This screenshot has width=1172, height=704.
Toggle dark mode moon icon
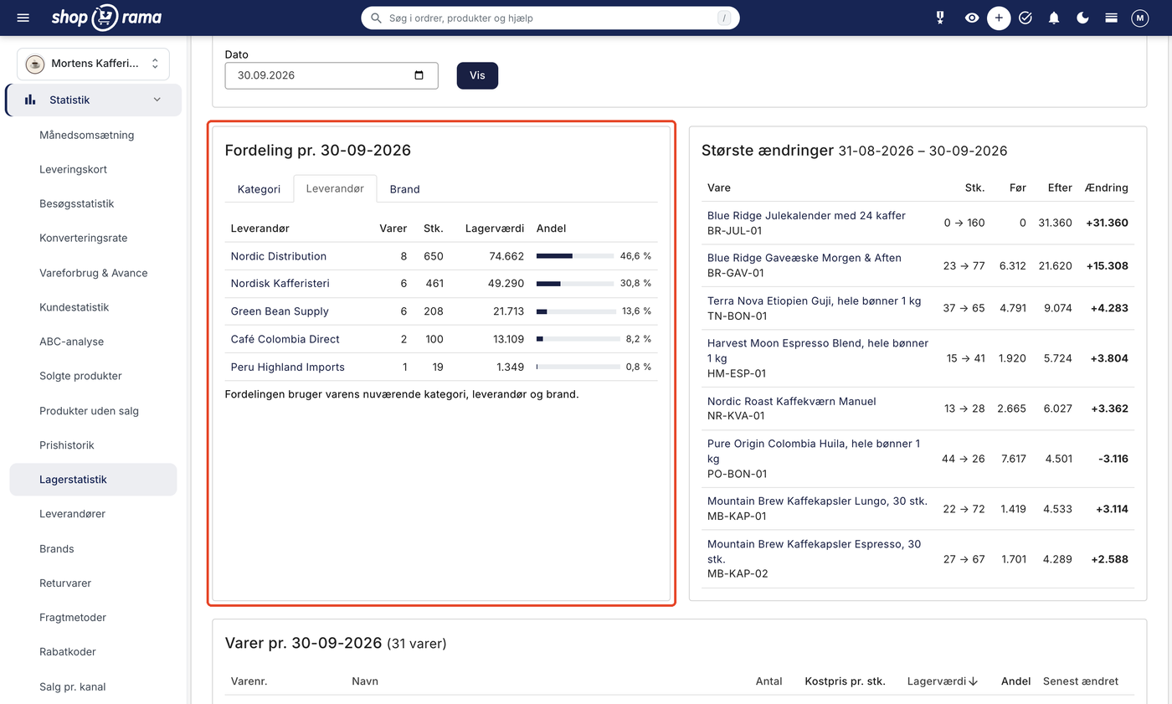(1082, 18)
